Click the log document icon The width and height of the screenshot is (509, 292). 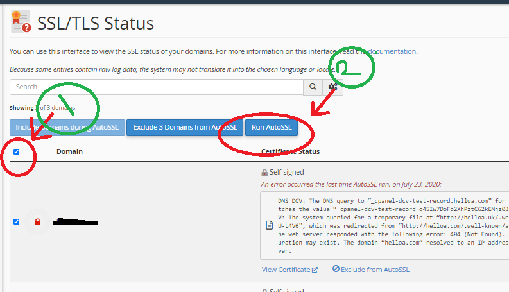(270, 227)
